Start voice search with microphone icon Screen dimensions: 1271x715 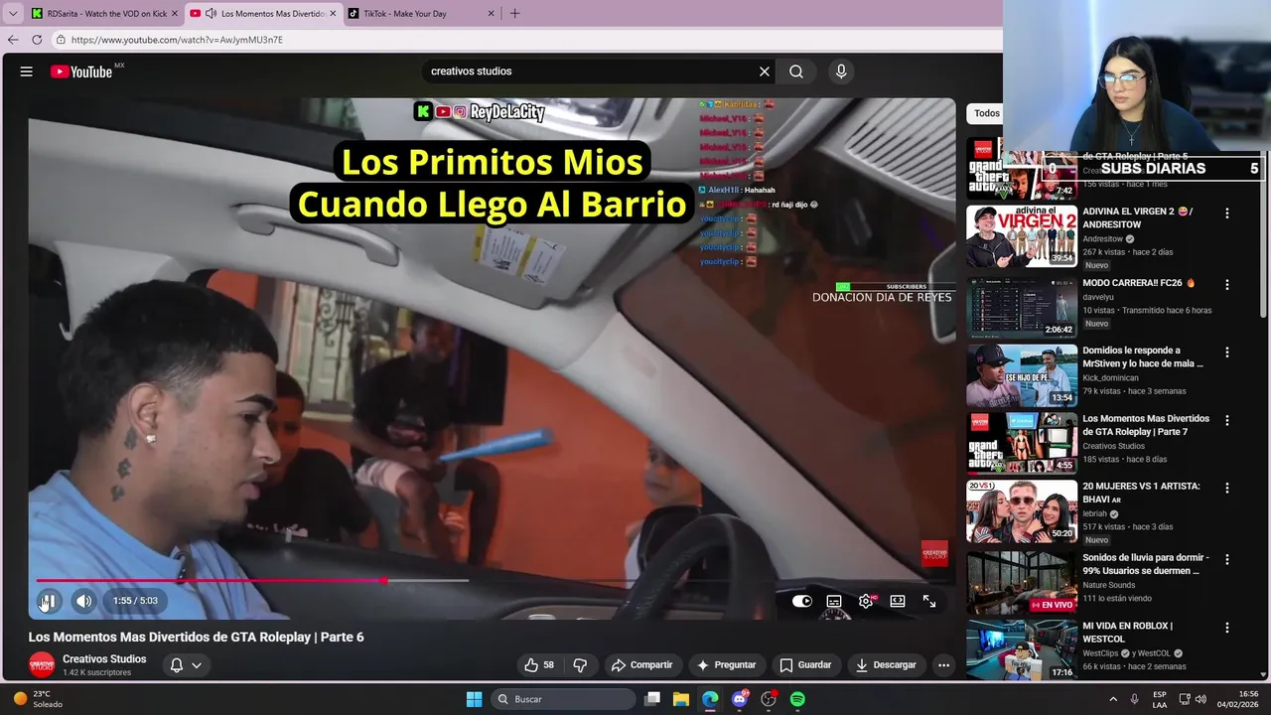click(841, 71)
